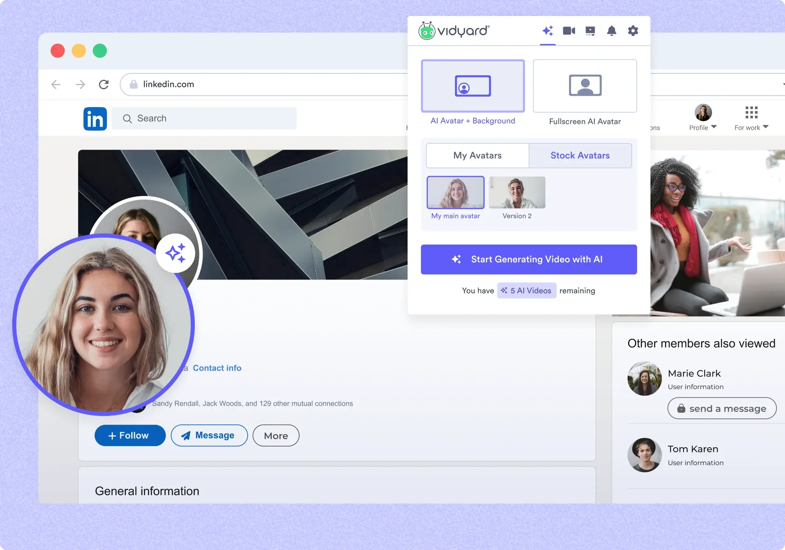Click the Vidyard sparkle AI tab icon
This screenshot has width=785, height=550.
[548, 31]
